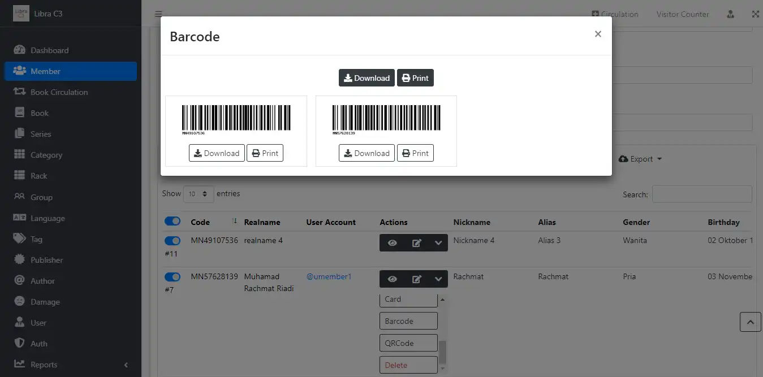
Task: Click the MN57628139 barcode image
Action: [387, 119]
